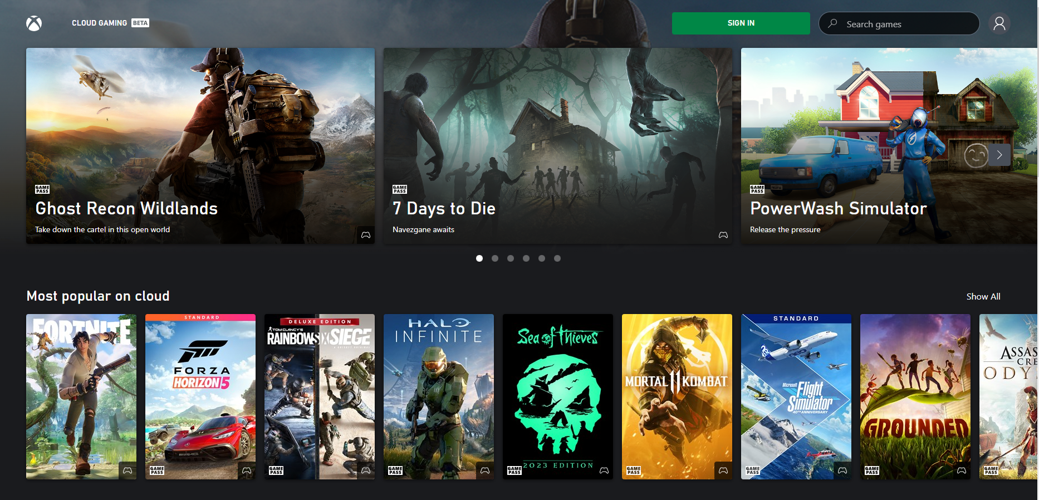This screenshot has height=500, width=1039.
Task: Click controller icon on Flight Simulator tile
Action: (842, 470)
